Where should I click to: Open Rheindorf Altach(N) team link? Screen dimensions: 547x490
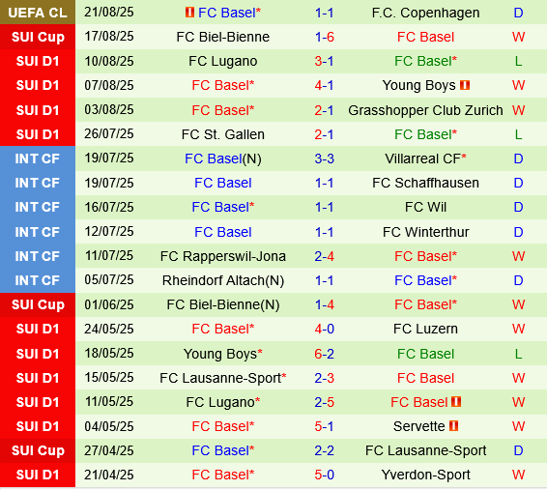coord(223,280)
